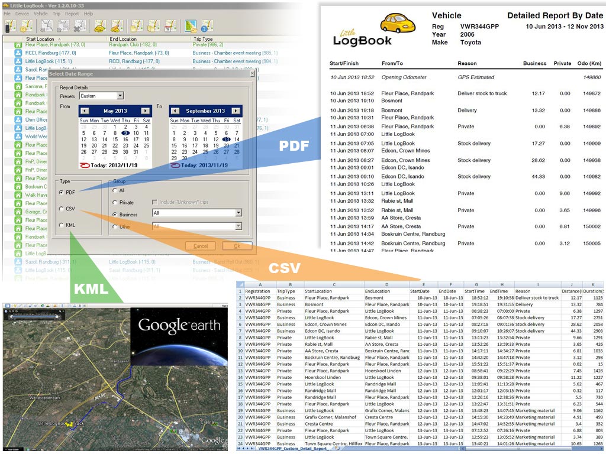
Task: Open the greyed dropdown beside Other
Action: tap(197, 226)
